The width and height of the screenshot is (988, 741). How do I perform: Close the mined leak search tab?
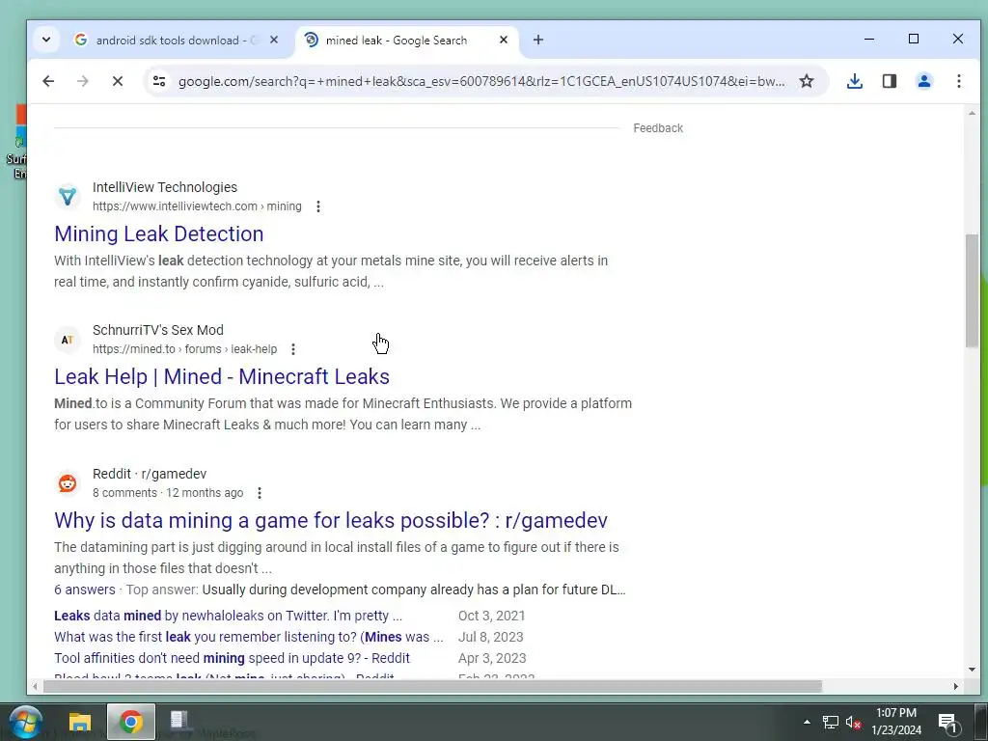(x=504, y=40)
